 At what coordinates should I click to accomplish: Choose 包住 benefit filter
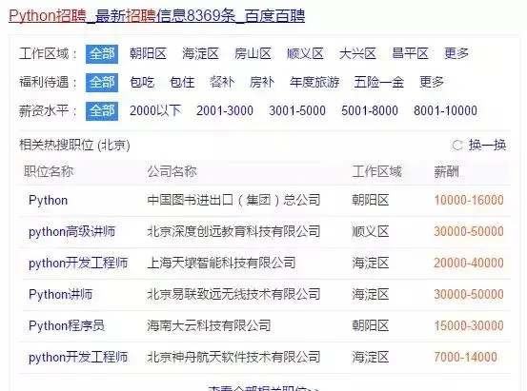click(182, 82)
